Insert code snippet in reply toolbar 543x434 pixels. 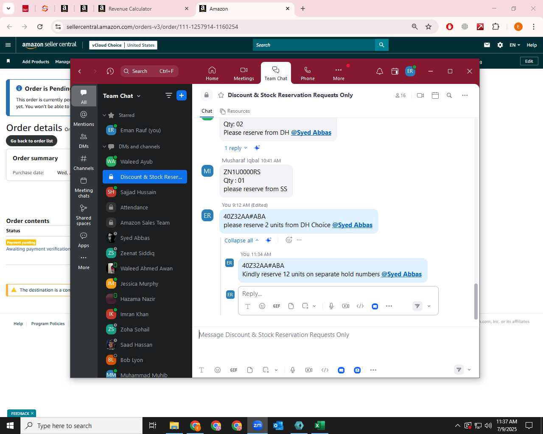pos(360,306)
